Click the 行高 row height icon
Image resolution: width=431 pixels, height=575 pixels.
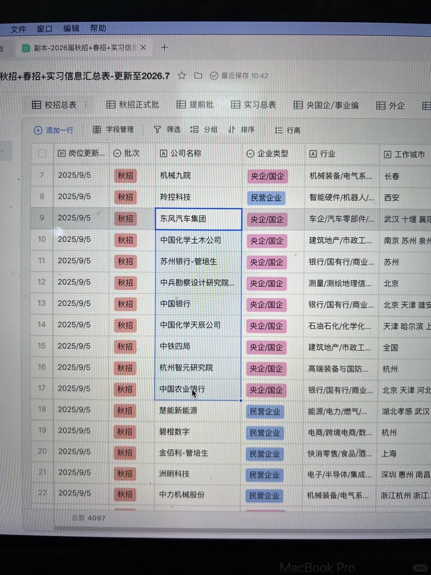[279, 130]
